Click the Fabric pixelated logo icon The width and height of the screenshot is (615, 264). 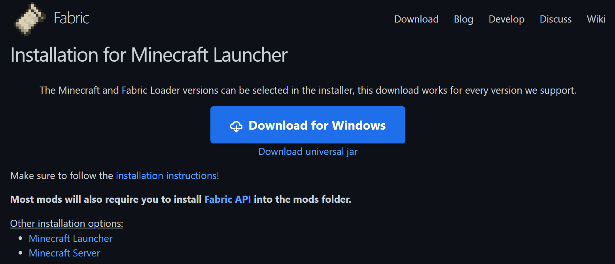click(30, 19)
